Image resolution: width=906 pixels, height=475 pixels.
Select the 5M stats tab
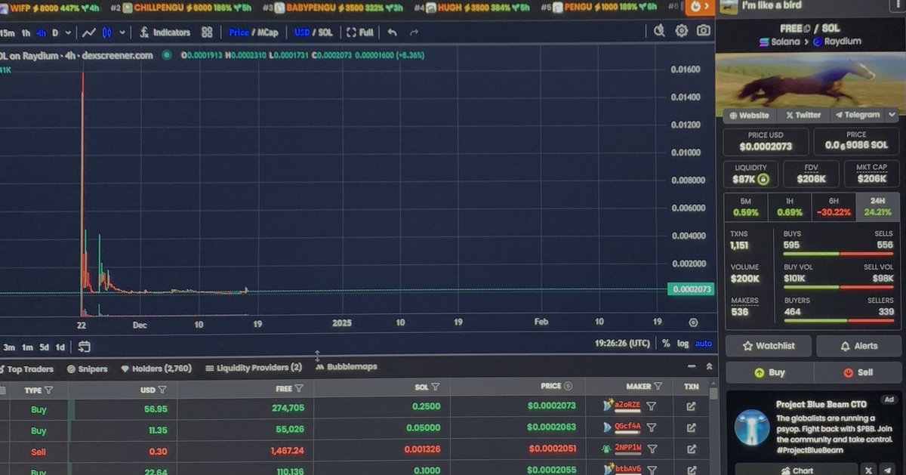coord(745,206)
